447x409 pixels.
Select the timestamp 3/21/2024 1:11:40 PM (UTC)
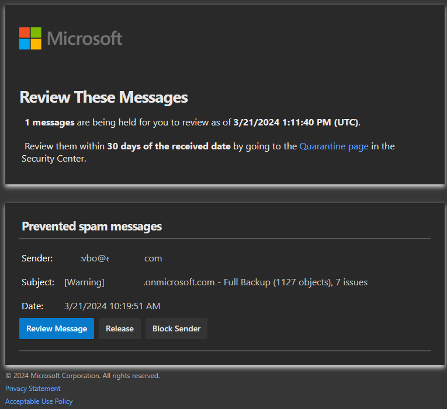click(x=296, y=123)
